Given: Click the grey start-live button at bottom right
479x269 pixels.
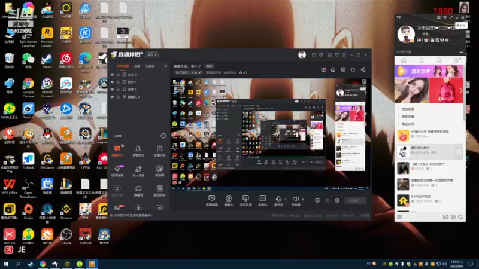Looking at the screenshot, I should [x=355, y=201].
